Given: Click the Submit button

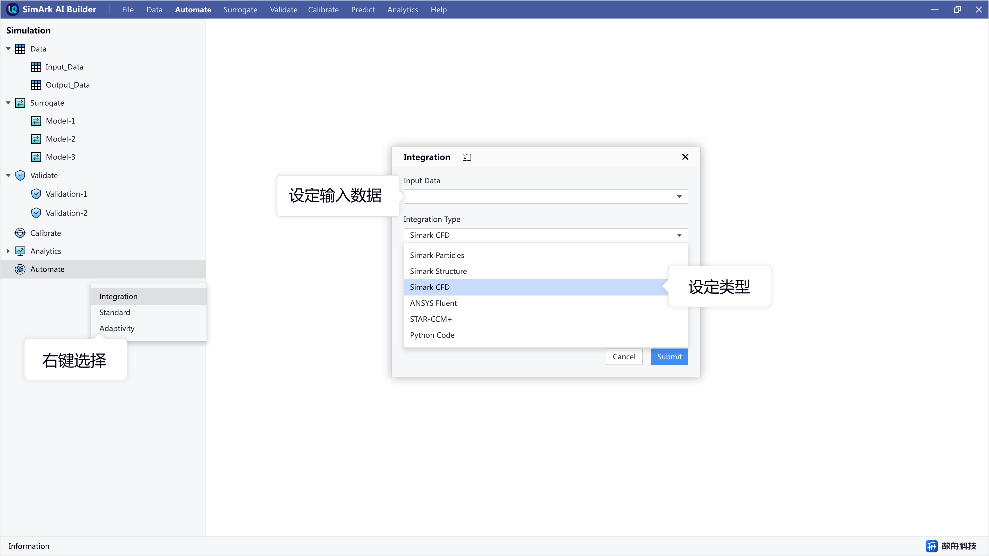Looking at the screenshot, I should point(669,357).
